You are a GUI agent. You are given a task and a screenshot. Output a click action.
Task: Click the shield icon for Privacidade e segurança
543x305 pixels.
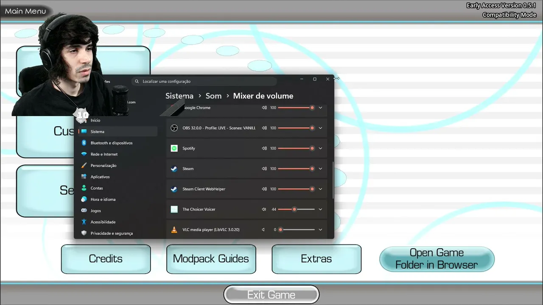click(x=84, y=233)
